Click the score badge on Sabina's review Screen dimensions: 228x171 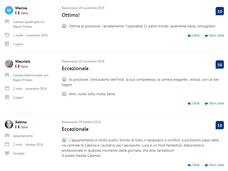click(219, 125)
